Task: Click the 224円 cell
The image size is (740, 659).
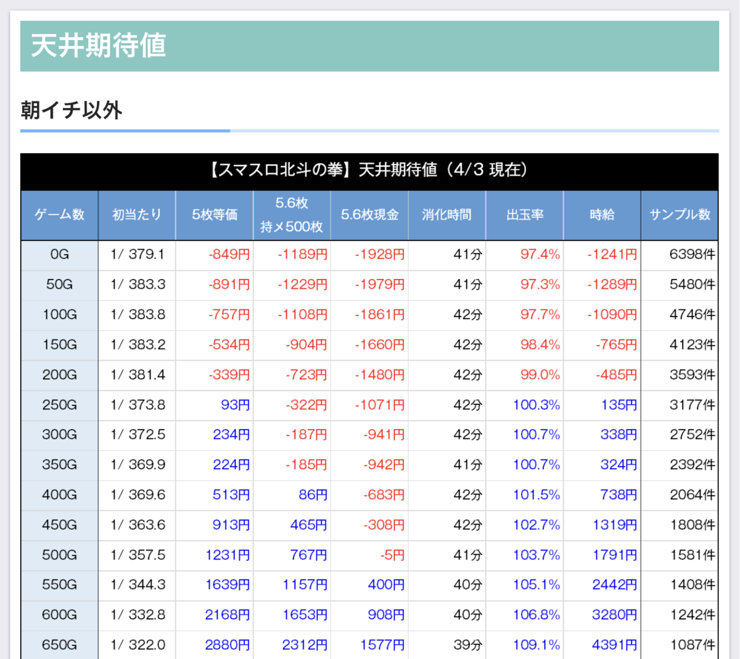Action: pos(215,465)
